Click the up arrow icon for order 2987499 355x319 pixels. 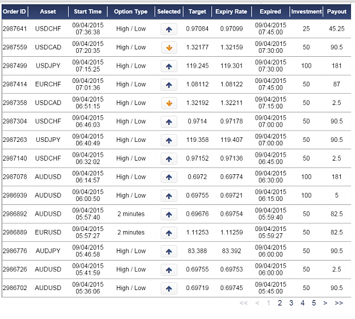(169, 66)
